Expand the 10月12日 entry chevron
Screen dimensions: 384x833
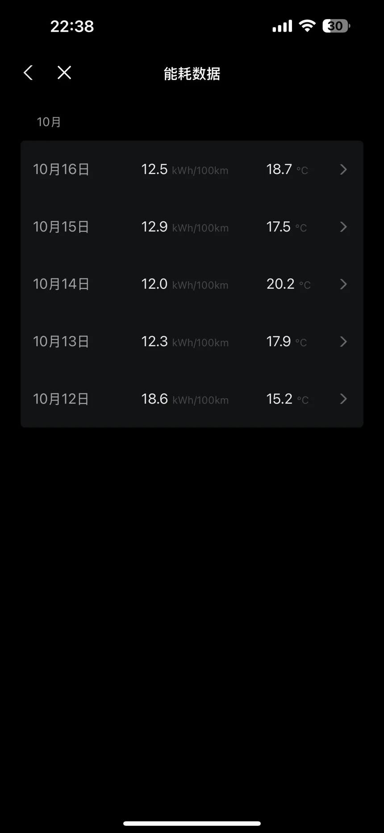[343, 399]
